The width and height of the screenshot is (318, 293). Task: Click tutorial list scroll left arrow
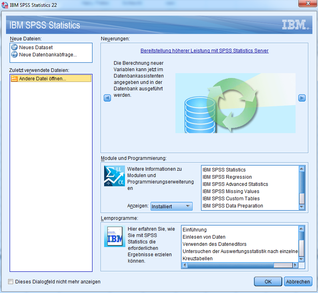(x=185, y=265)
